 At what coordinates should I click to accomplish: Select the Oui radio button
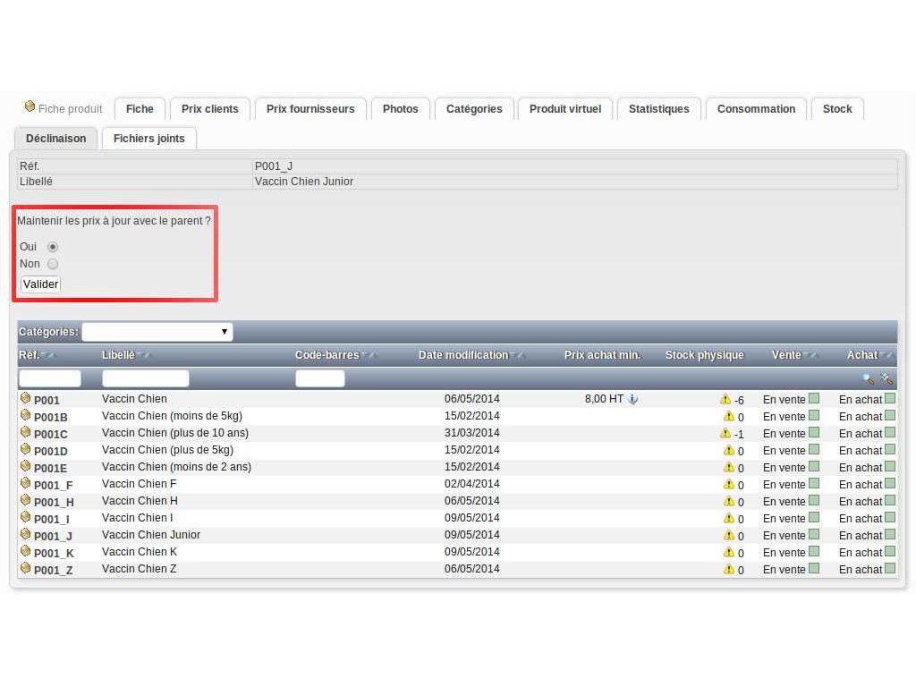[x=53, y=247]
